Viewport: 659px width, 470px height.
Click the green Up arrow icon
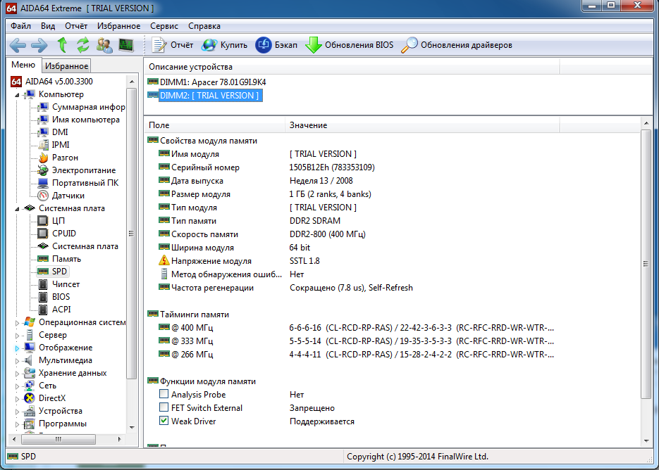62,45
